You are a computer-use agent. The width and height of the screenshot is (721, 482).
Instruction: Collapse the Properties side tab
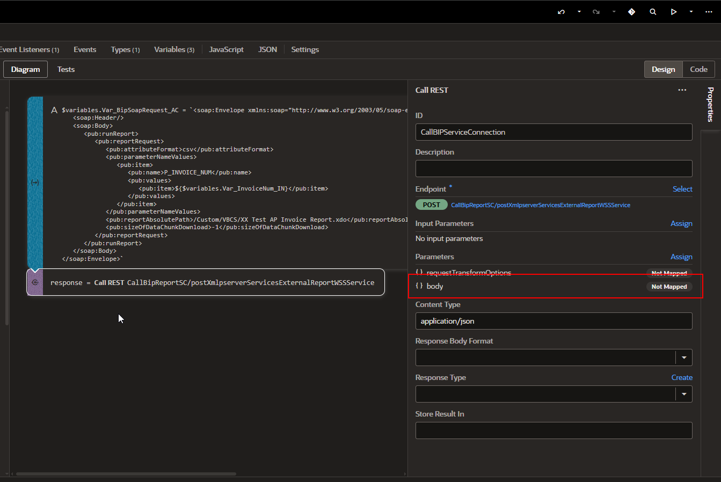pos(710,105)
